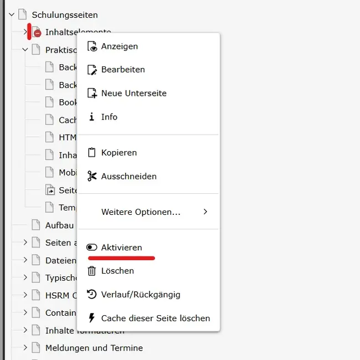Click the disabled Inhaltselemente page icon
This screenshot has height=360, width=360.
[36, 32]
